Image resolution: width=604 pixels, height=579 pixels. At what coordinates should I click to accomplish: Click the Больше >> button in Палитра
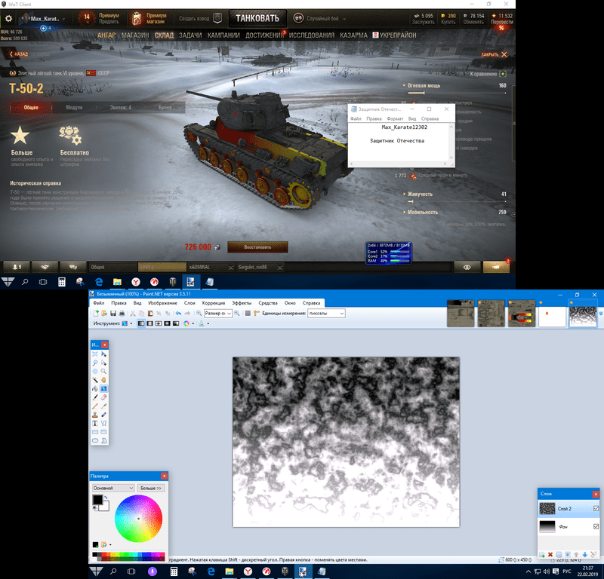(151, 488)
